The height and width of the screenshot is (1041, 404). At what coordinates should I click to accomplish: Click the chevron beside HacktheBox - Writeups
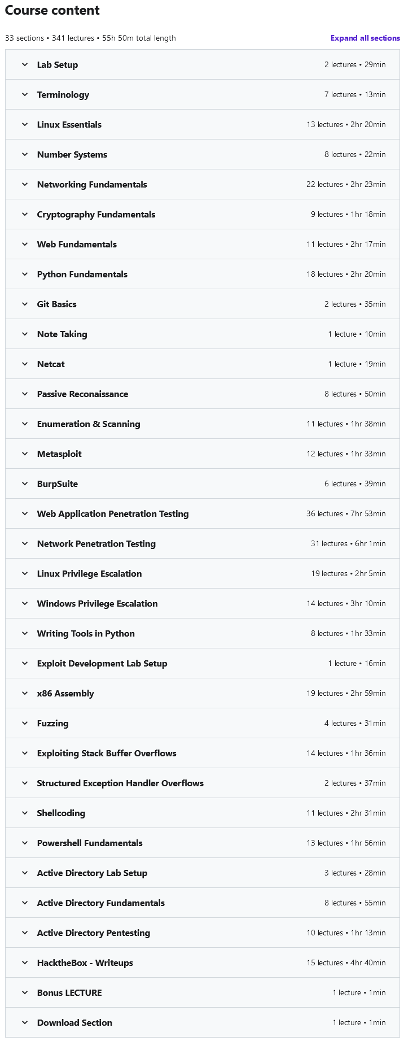(x=25, y=962)
